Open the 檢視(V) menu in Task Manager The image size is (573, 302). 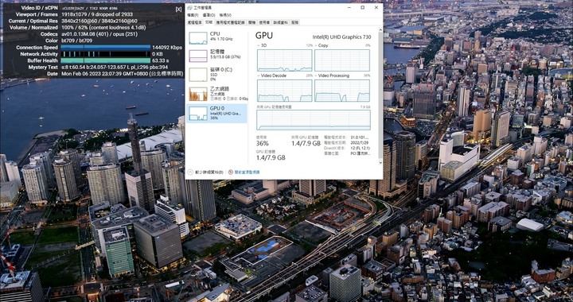click(225, 15)
